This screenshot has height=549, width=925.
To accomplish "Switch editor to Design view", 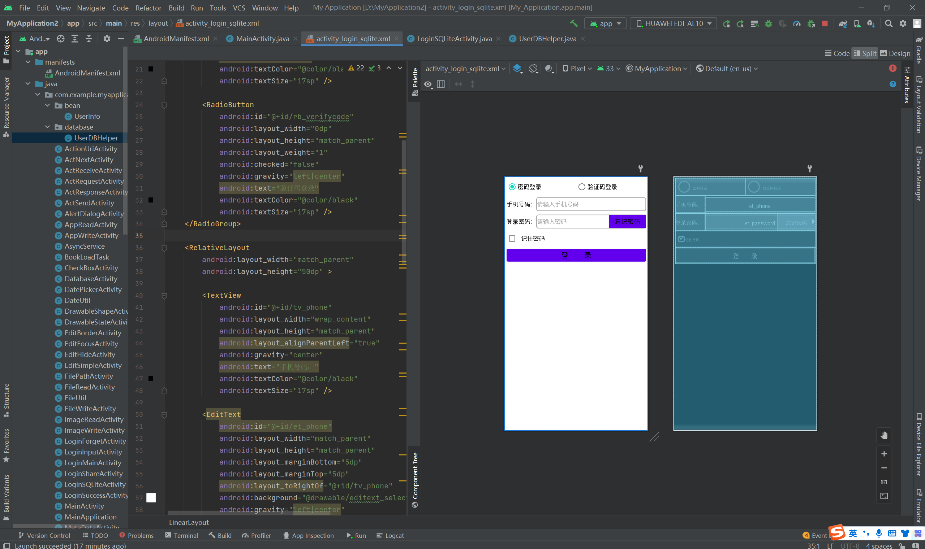I will [x=895, y=53].
